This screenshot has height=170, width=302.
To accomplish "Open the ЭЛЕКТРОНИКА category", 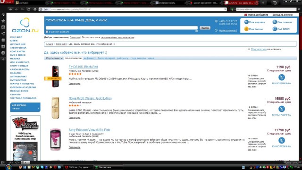I will click(18, 48).
